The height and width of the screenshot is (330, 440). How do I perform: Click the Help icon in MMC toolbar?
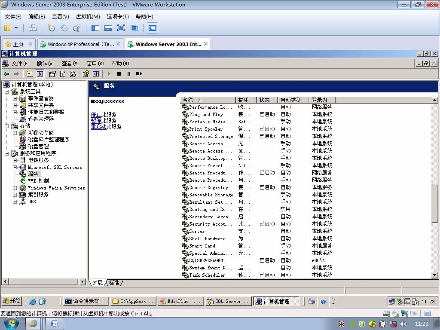coord(86,74)
